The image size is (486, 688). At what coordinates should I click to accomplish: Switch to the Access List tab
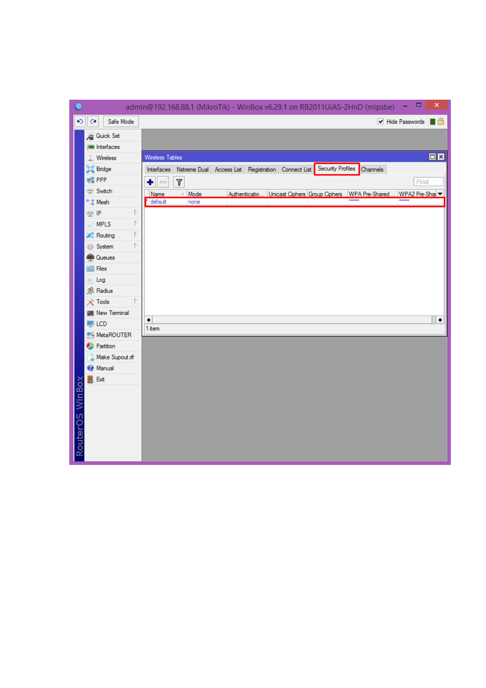pyautogui.click(x=228, y=170)
